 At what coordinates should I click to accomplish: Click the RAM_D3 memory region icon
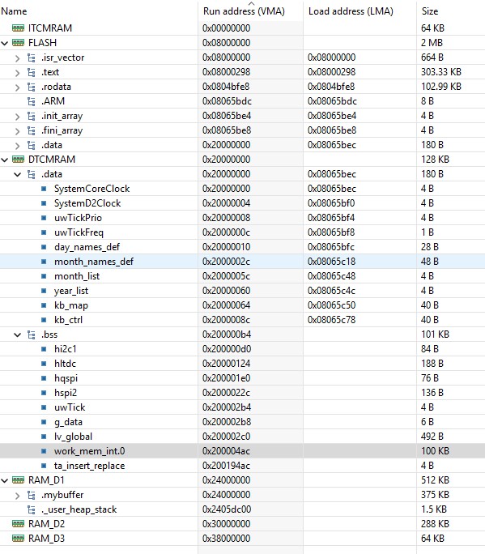18,539
